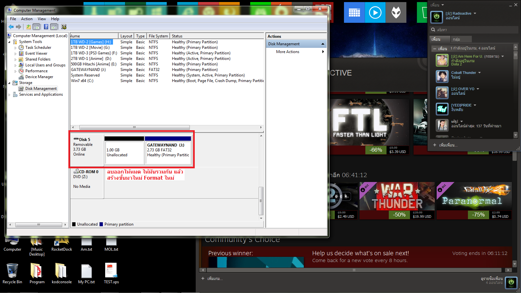The height and width of the screenshot is (293, 521).
Task: Click the Disk Management settings toolbar icon
Action: (64, 27)
